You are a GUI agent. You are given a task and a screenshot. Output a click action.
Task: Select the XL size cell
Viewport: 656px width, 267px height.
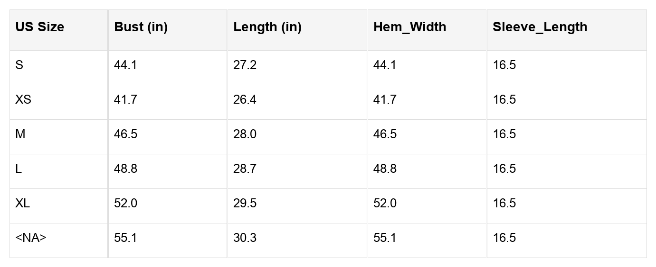coord(22,204)
